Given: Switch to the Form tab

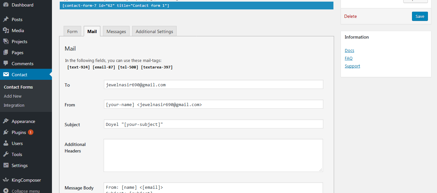Looking at the screenshot, I should 72,31.
